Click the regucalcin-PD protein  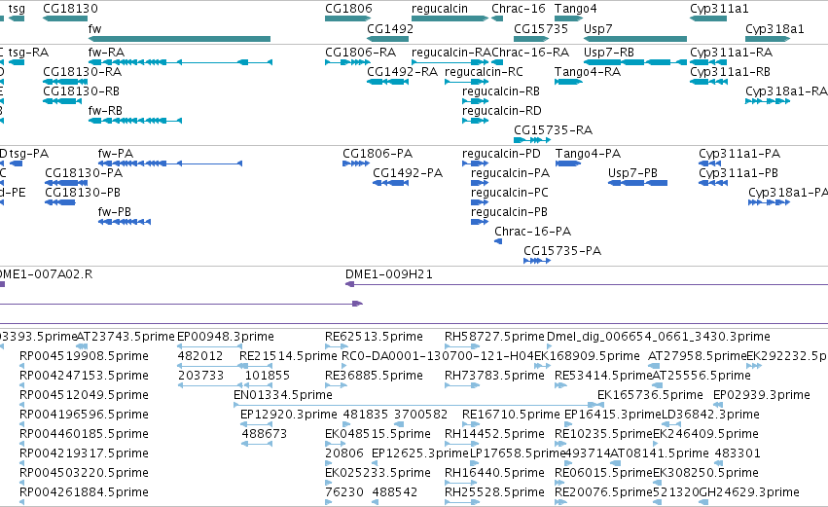click(475, 163)
